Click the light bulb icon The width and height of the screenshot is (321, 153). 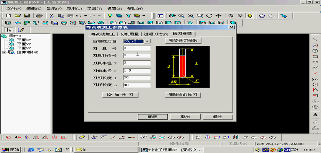coord(110,16)
